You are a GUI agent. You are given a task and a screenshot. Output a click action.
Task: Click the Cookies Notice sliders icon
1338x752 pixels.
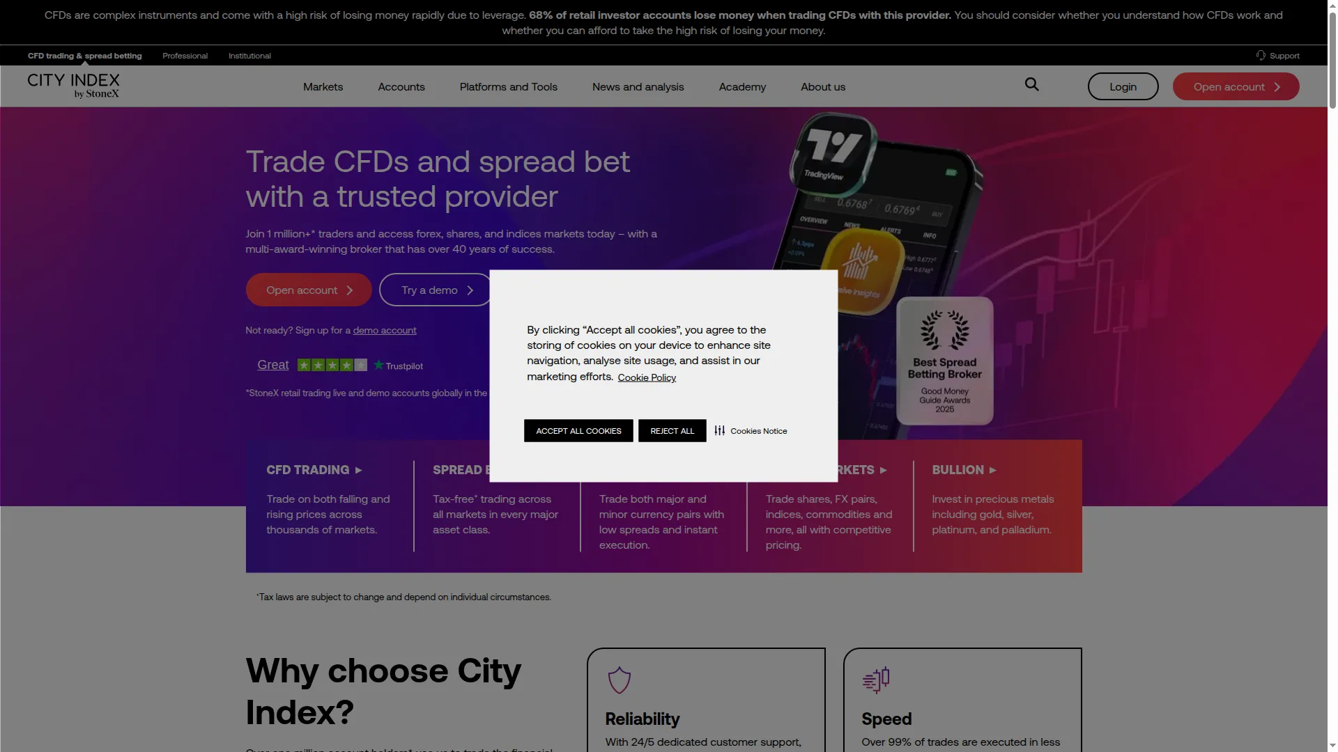click(719, 430)
